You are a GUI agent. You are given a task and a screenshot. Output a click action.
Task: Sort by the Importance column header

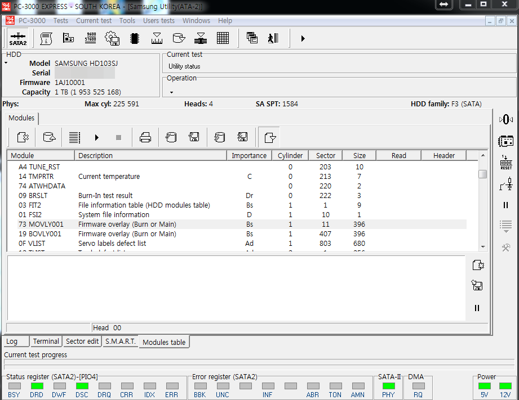coord(249,155)
